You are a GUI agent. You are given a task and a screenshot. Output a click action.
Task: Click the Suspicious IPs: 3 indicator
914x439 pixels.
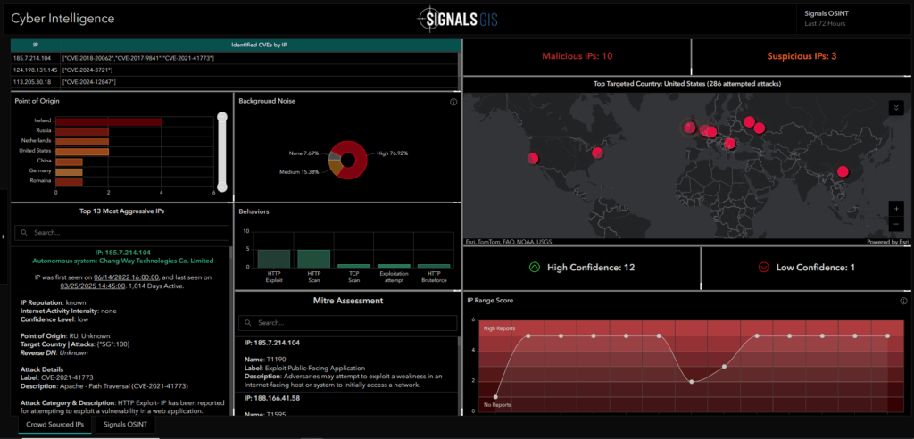click(x=801, y=57)
